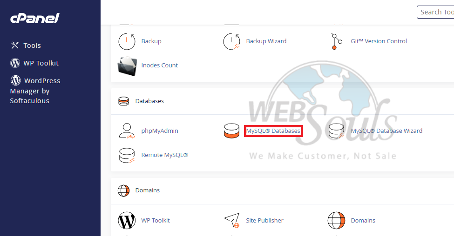The width and height of the screenshot is (454, 236).
Task: Click the Tools wrench icon
Action: [15, 46]
